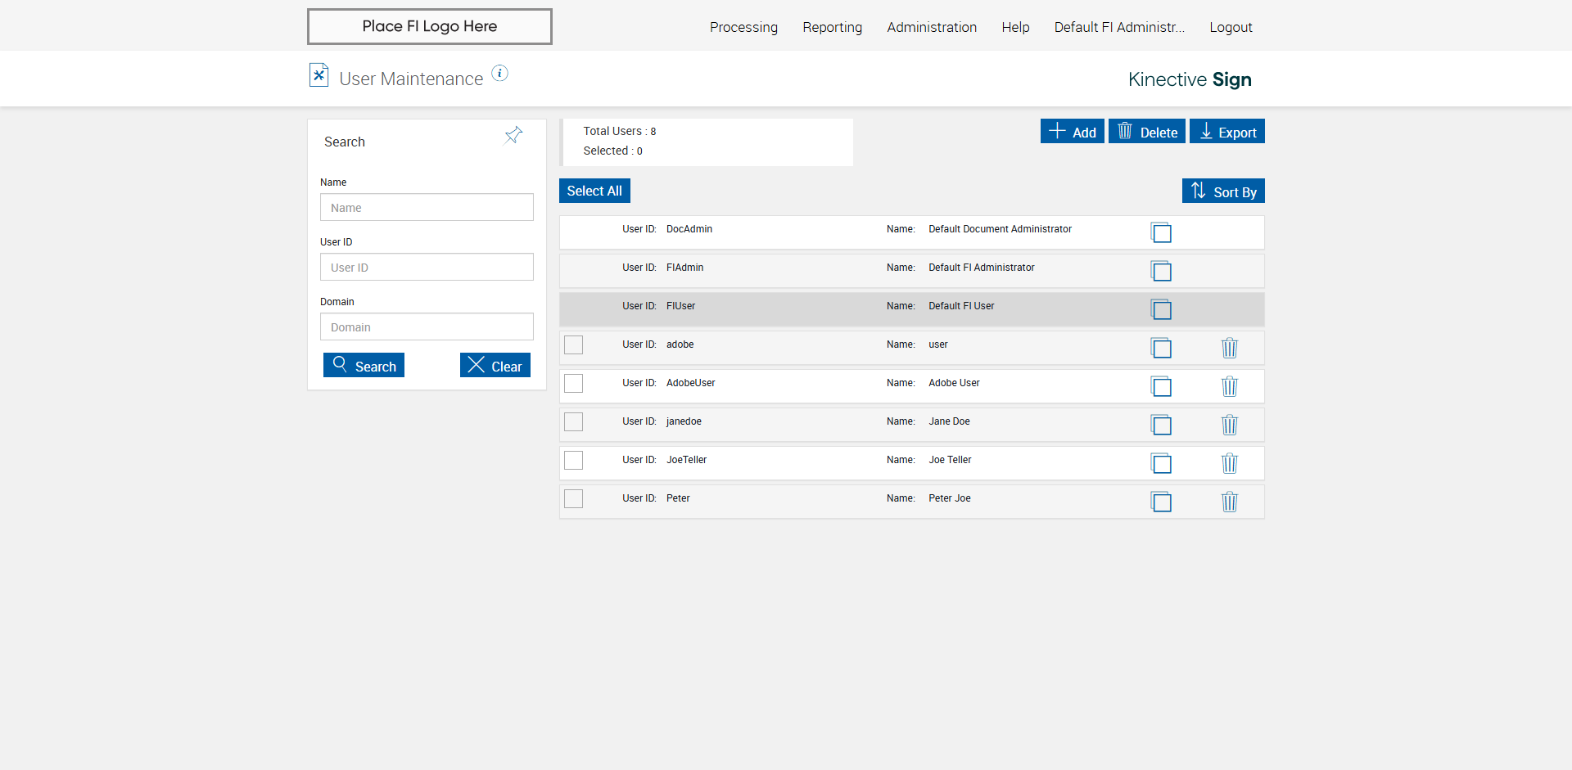Tick the checkbox next to Peter
The width and height of the screenshot is (1572, 770).
574,498
